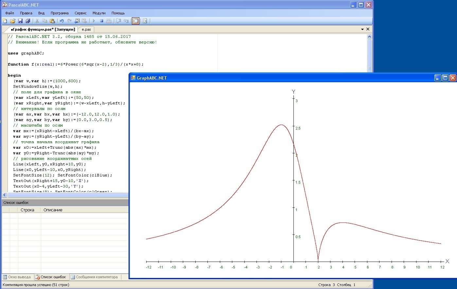
Task: Click the editor vertical scrollbar up arrow
Action: (x=369, y=37)
